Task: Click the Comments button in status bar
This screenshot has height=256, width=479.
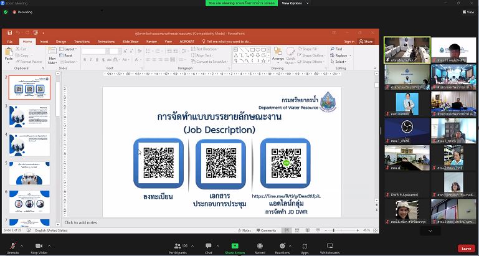Action: [267, 230]
